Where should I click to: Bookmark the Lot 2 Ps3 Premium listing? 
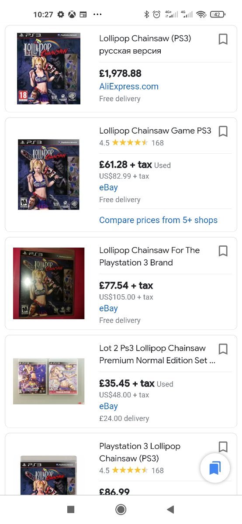pos(223,348)
